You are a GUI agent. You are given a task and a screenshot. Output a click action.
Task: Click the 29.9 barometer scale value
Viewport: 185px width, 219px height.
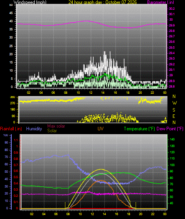coord(172,25)
